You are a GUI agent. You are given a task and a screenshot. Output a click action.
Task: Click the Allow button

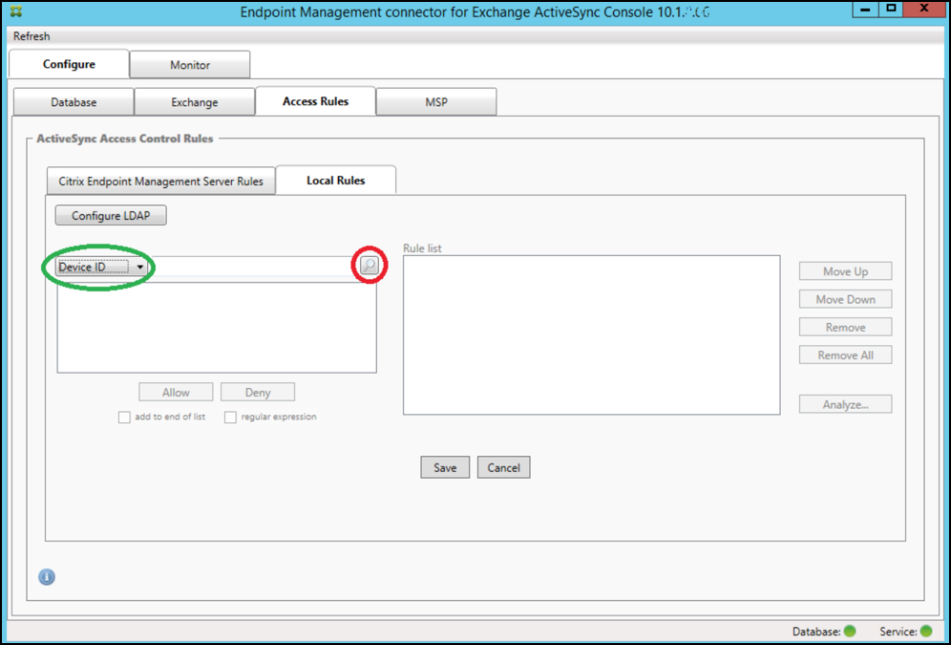coord(176,393)
